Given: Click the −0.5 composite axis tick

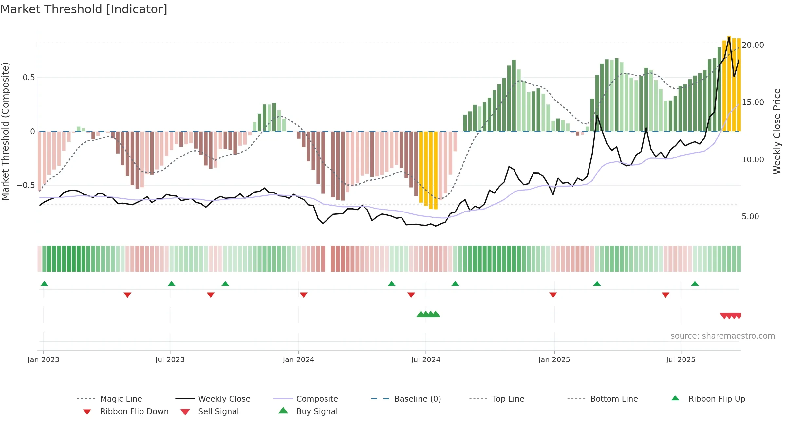Looking at the screenshot, I should point(26,185).
